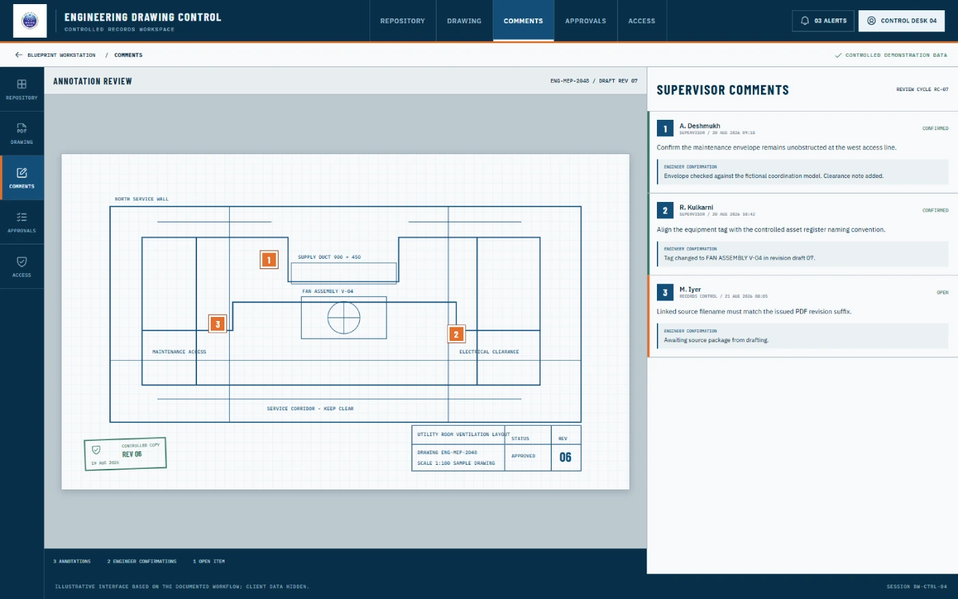This screenshot has height=599, width=958.
Task: Select the Comments sidebar icon
Action: [22, 173]
